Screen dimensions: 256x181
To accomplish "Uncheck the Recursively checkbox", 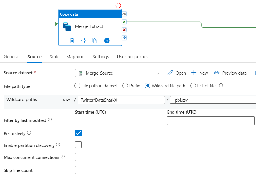I will [78, 133].
